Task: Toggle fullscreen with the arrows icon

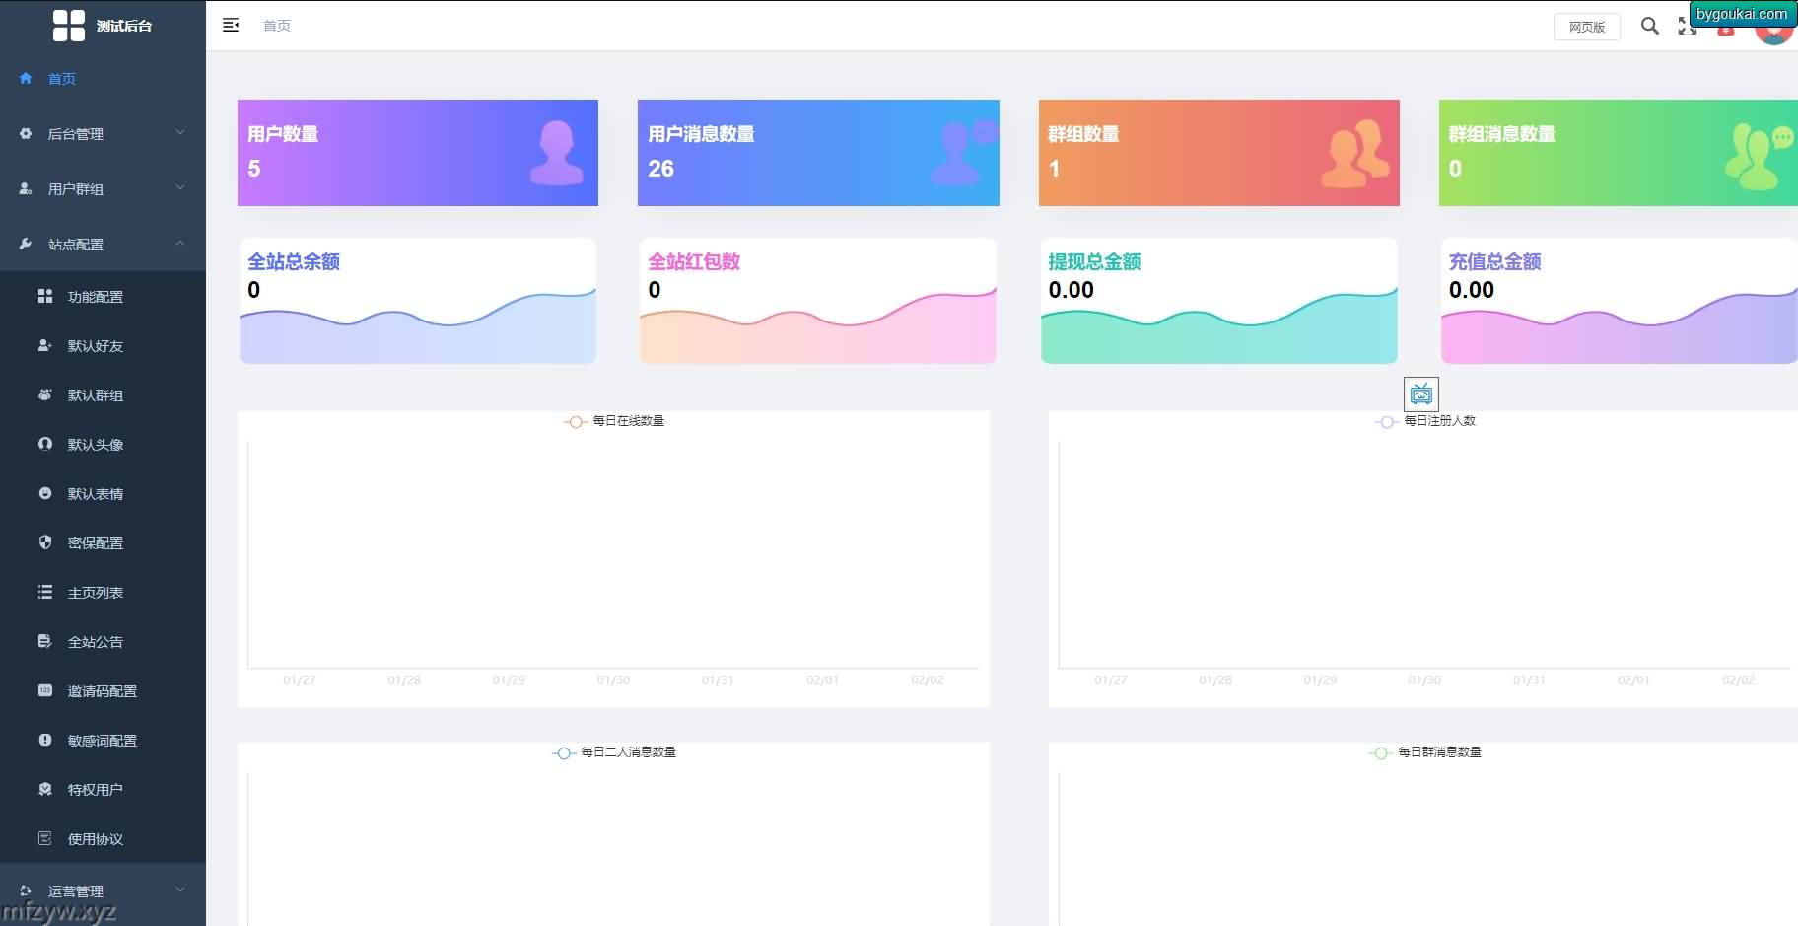Action: tap(1687, 27)
